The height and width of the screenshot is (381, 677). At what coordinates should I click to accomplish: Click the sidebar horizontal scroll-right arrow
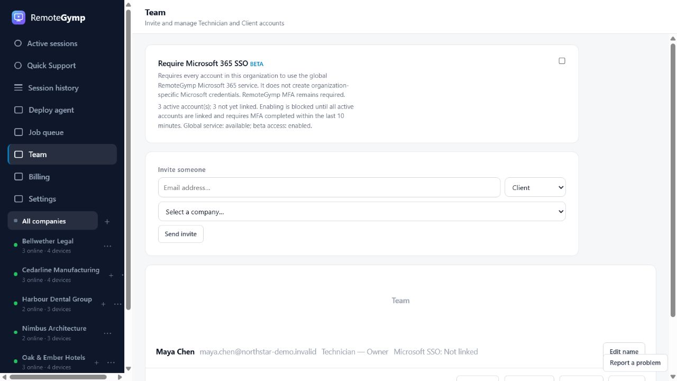coord(120,377)
